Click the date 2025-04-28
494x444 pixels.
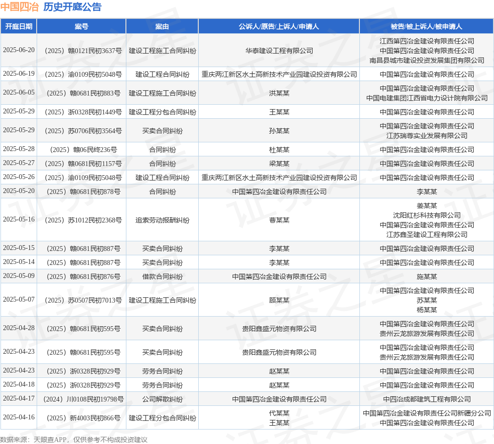pos(19,328)
